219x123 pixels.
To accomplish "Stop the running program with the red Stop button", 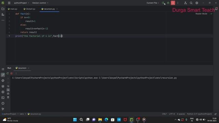I will click(x=173, y=3).
